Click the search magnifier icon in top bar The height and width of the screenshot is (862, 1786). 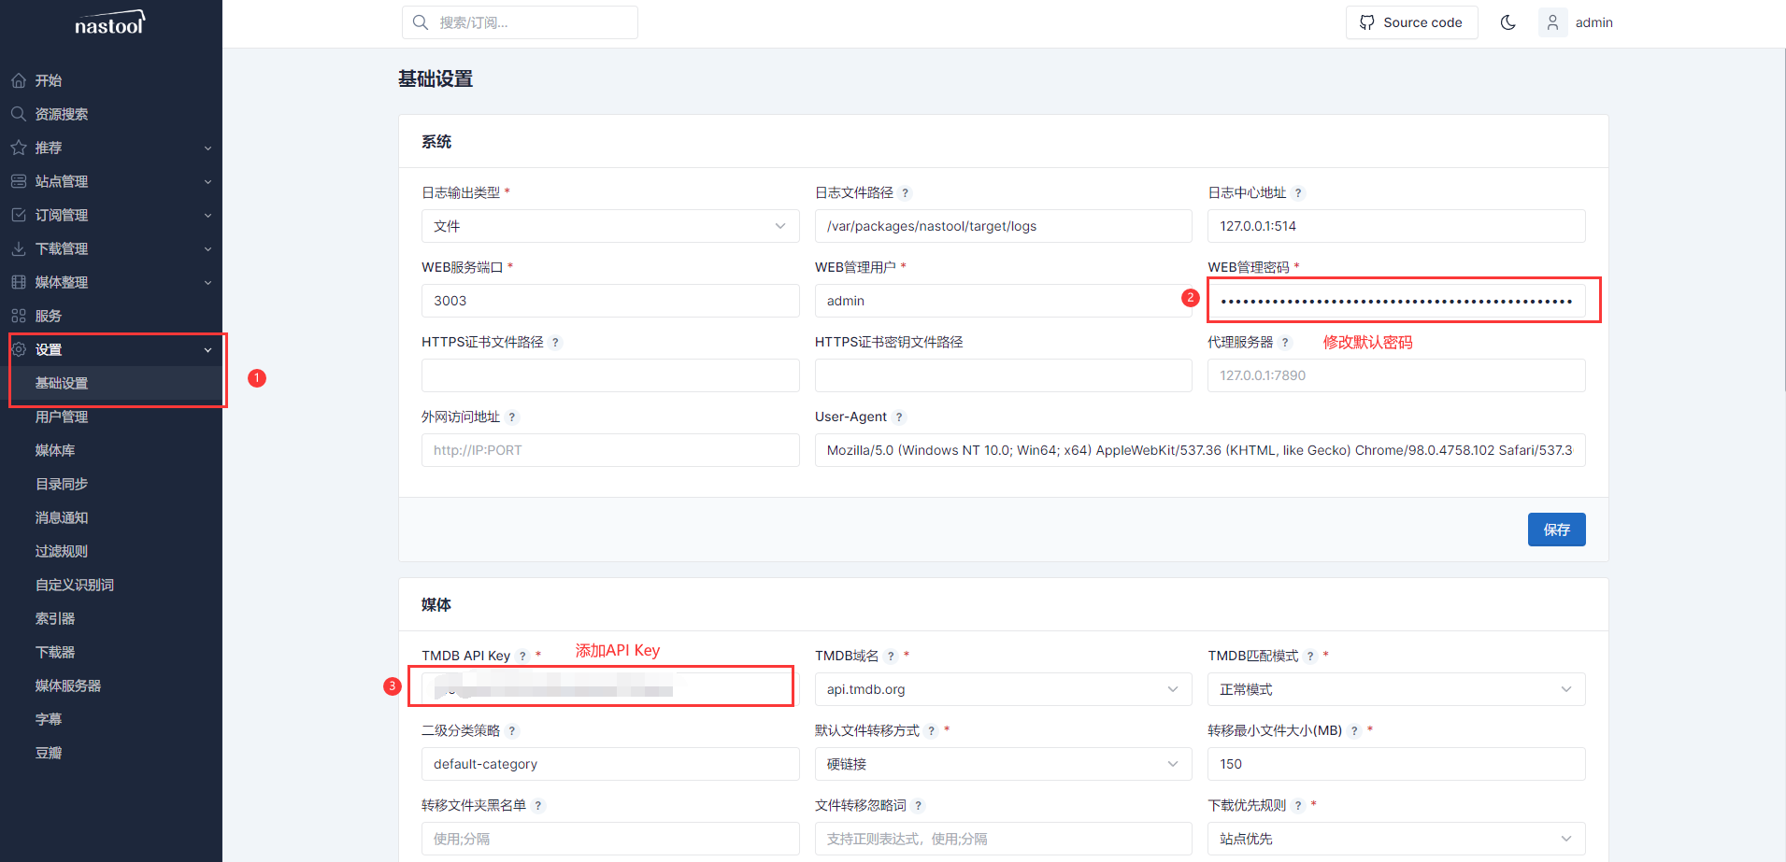tap(421, 22)
